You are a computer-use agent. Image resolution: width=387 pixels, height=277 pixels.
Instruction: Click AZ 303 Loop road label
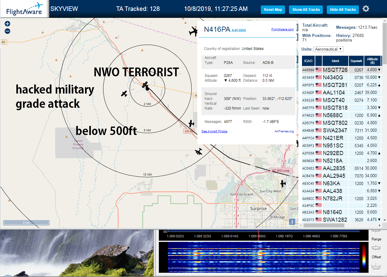point(280,170)
